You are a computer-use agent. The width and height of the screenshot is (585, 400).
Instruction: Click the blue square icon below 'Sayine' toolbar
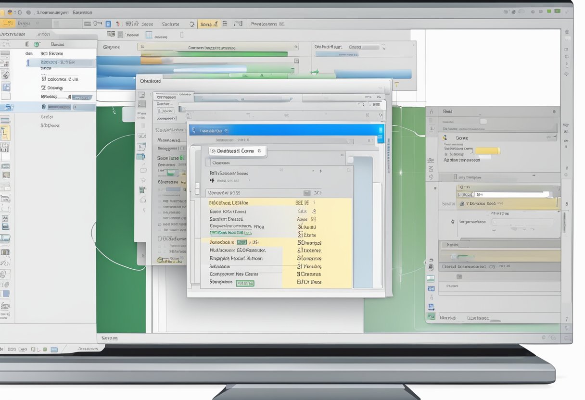pyautogui.click(x=149, y=35)
